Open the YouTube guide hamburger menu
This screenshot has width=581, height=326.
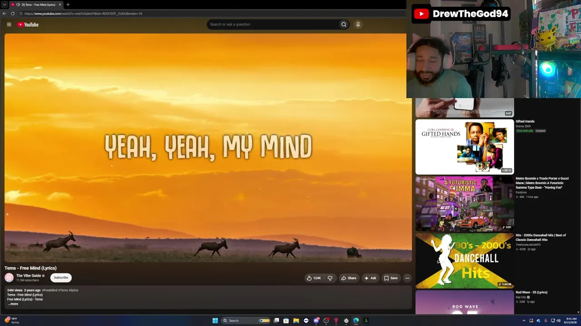(9, 24)
